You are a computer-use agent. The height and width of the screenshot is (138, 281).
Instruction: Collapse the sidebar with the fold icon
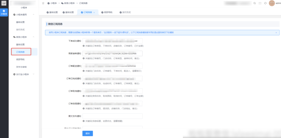[43, 3]
